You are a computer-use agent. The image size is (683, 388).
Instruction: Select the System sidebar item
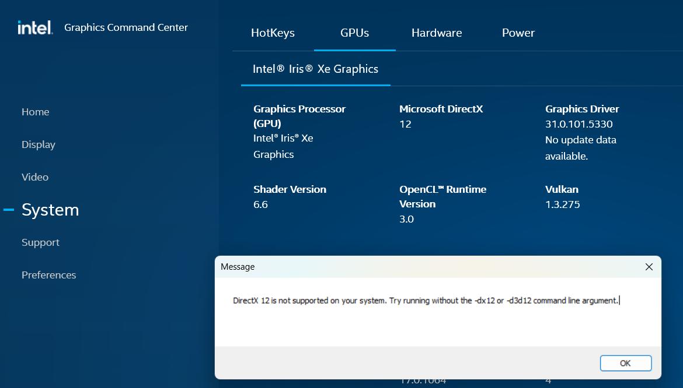(x=50, y=209)
